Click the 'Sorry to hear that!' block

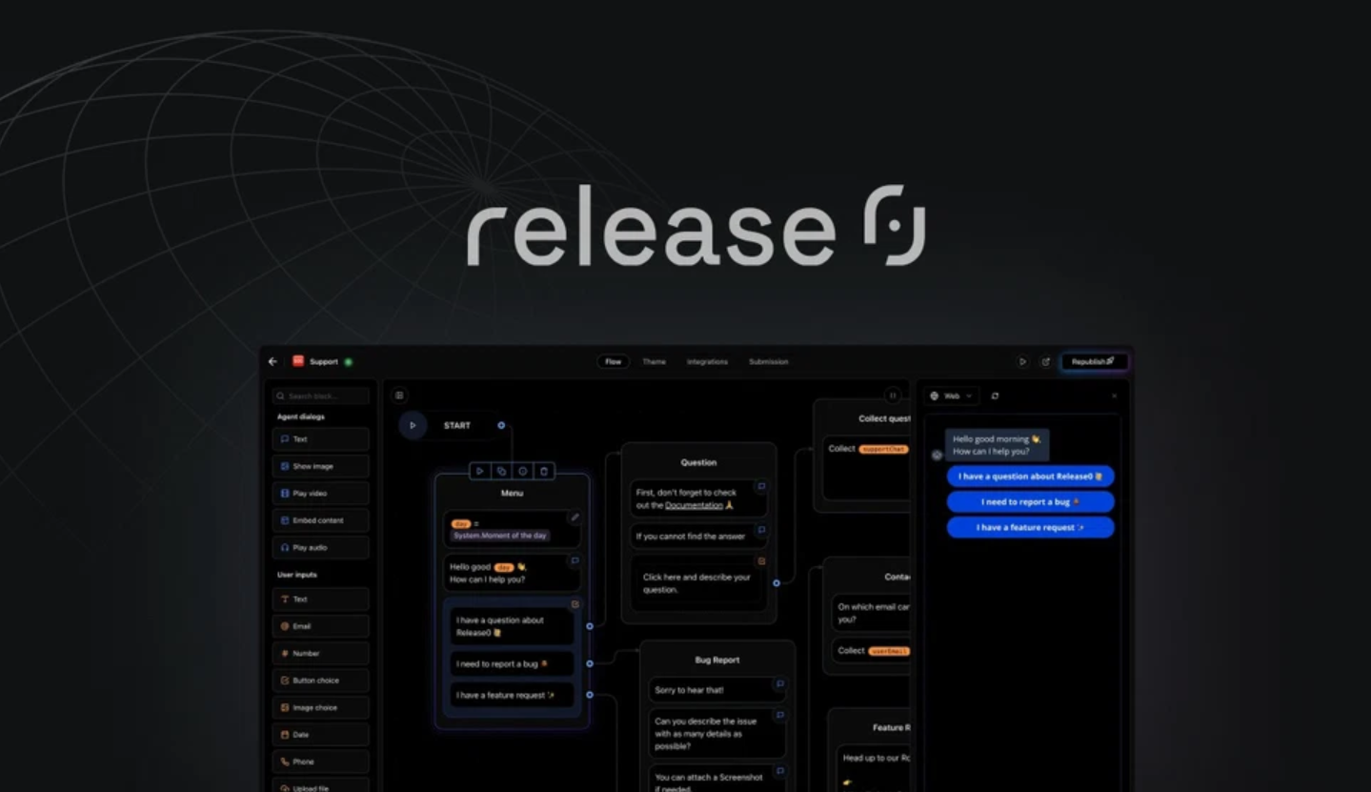click(x=717, y=690)
